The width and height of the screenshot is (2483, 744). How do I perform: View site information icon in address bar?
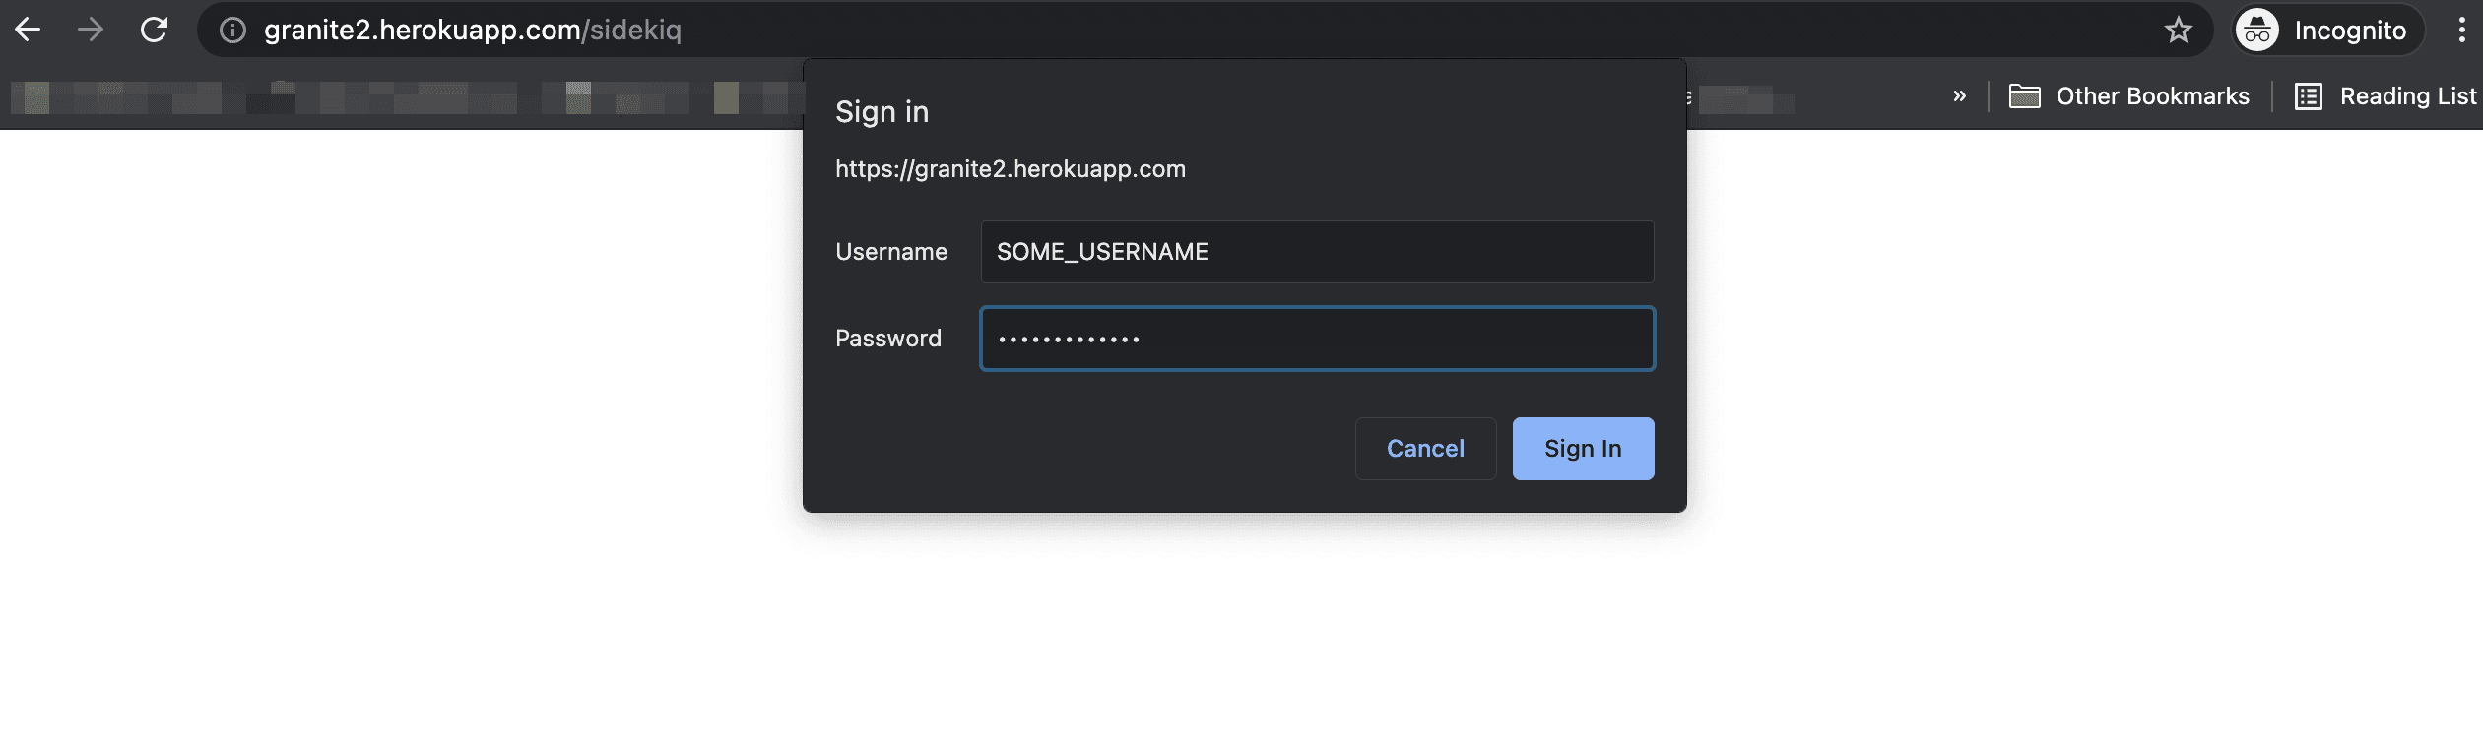[x=232, y=31]
